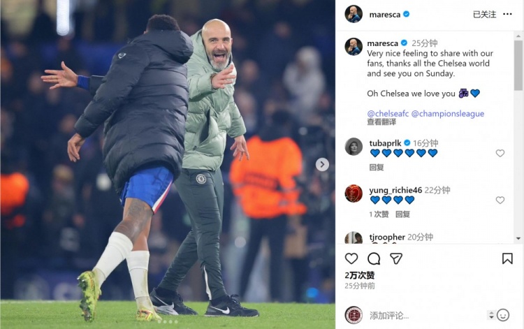Click the comments scrollbar thumb
Screen dimensions: 524x329
(x=518, y=65)
